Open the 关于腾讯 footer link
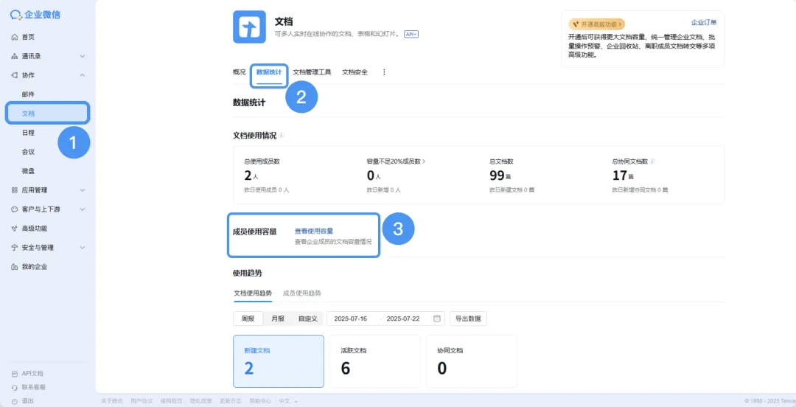796x407 pixels. pos(112,401)
